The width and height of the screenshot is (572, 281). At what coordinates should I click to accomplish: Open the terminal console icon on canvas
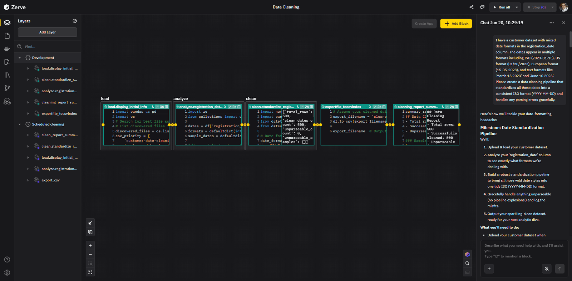(x=467, y=272)
